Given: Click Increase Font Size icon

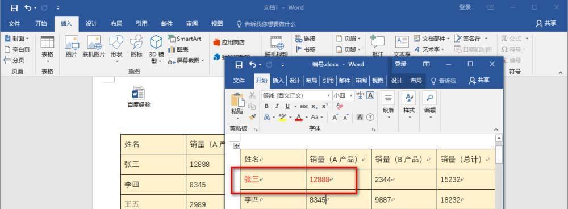Looking at the screenshot, I should [335, 117].
